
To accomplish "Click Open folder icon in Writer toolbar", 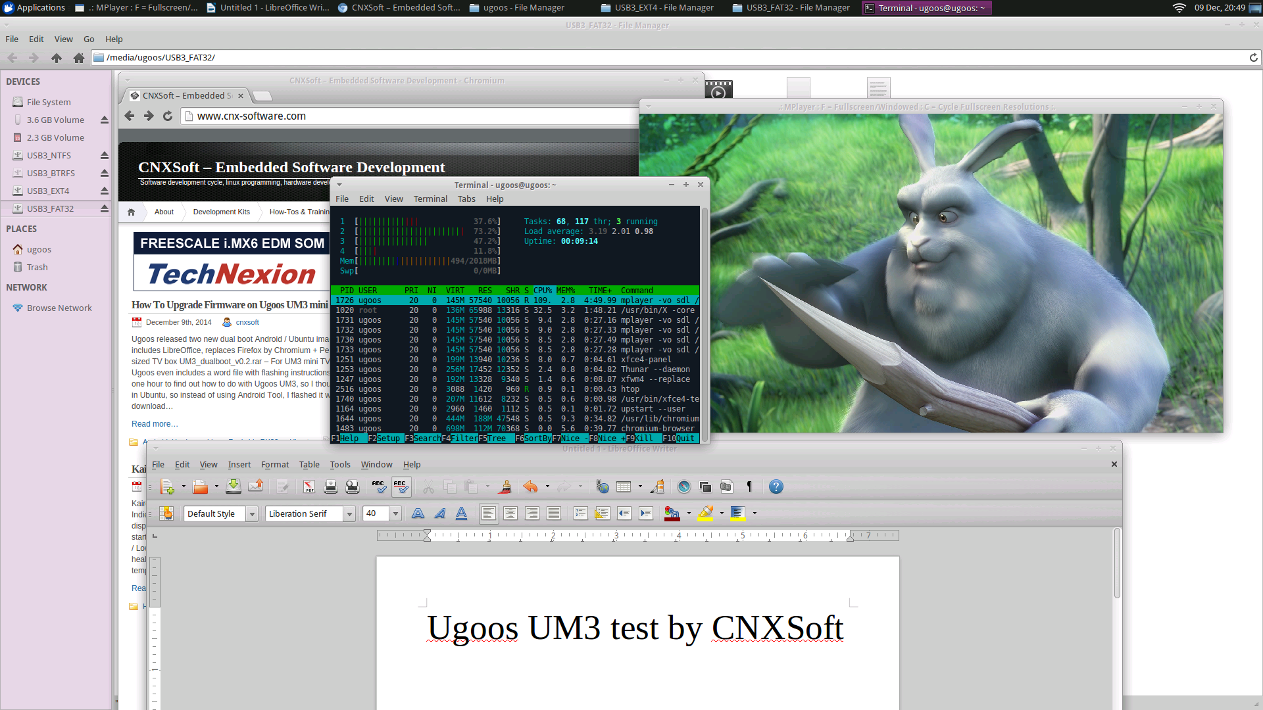I will coord(200,487).
